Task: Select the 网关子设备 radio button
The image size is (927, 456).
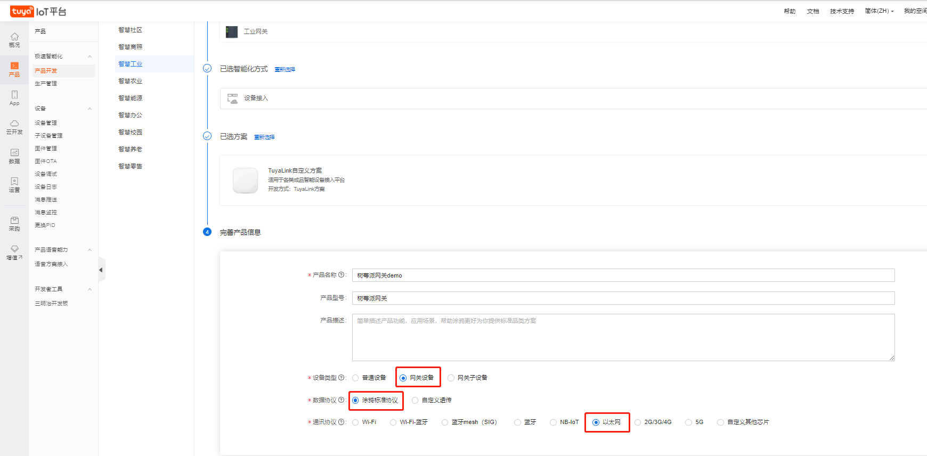Action: pyautogui.click(x=451, y=378)
